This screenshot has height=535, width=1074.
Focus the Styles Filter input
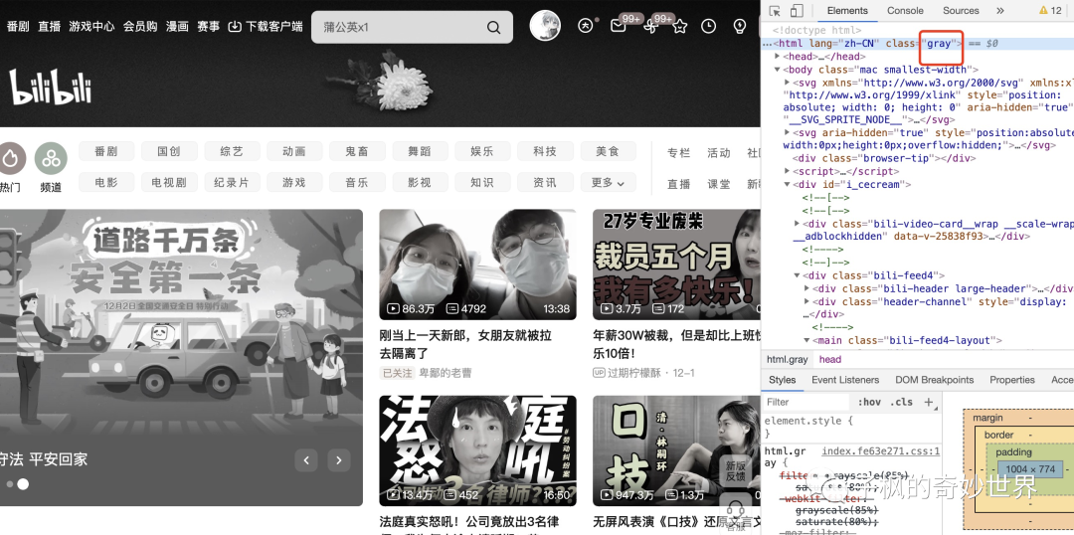click(x=806, y=402)
